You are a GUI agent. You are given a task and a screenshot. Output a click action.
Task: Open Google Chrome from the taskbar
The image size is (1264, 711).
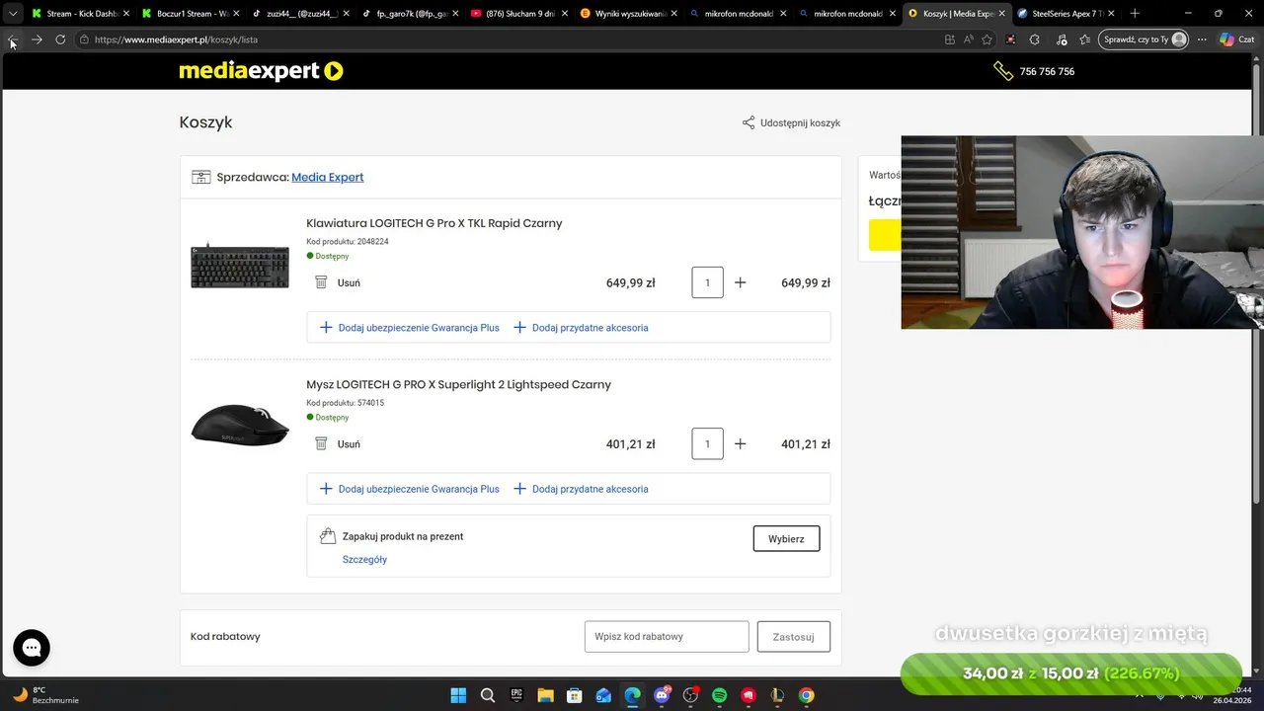point(807,695)
